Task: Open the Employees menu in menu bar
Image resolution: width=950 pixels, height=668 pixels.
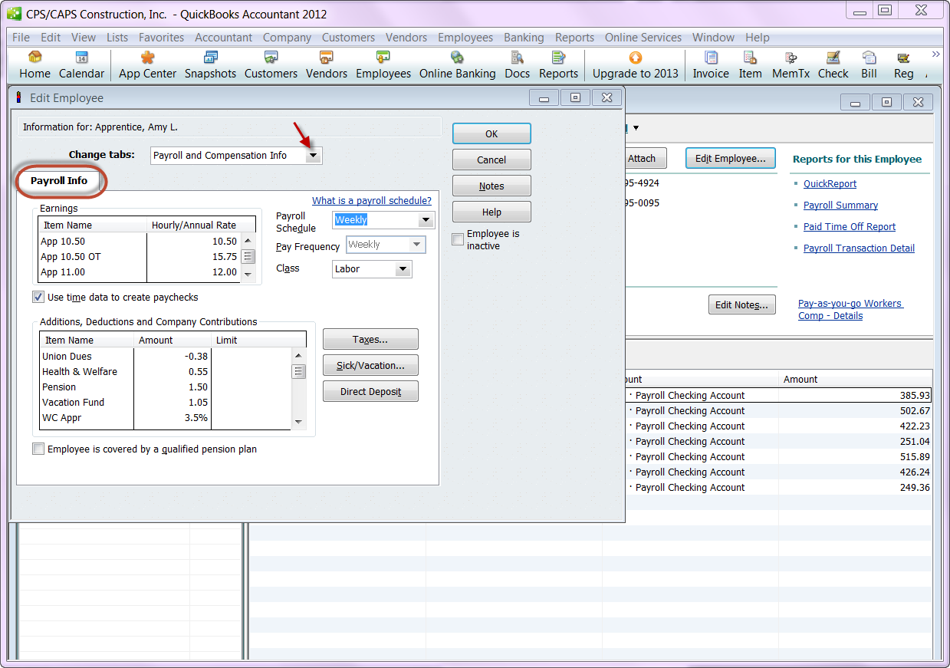Action: point(465,38)
